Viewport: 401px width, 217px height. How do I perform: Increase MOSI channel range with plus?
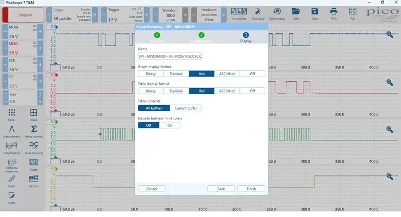coord(40,31)
